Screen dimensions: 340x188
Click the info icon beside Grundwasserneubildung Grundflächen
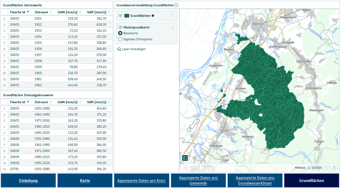point(177,5)
